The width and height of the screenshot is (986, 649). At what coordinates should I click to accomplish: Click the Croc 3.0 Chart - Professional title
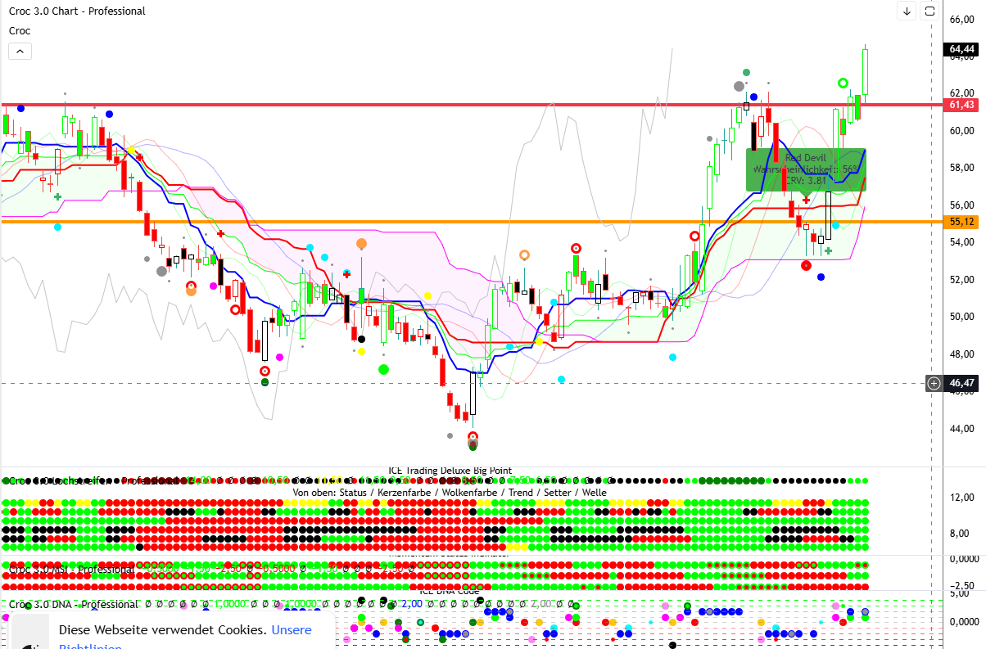pyautogui.click(x=77, y=11)
